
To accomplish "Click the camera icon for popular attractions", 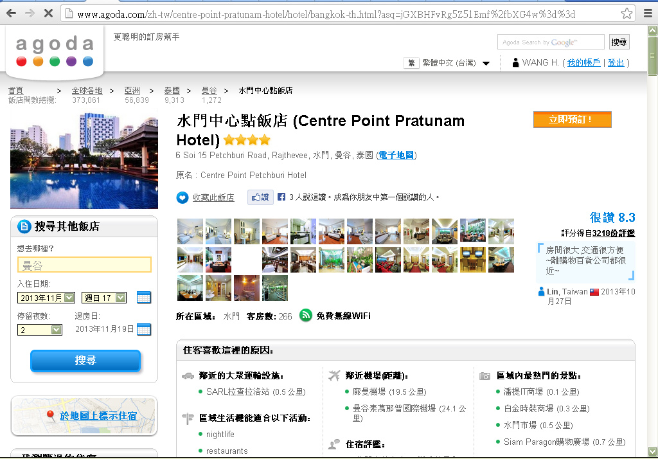I will click(x=485, y=376).
